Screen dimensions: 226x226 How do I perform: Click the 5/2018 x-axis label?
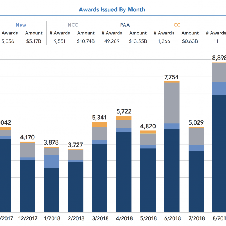click(x=148, y=218)
